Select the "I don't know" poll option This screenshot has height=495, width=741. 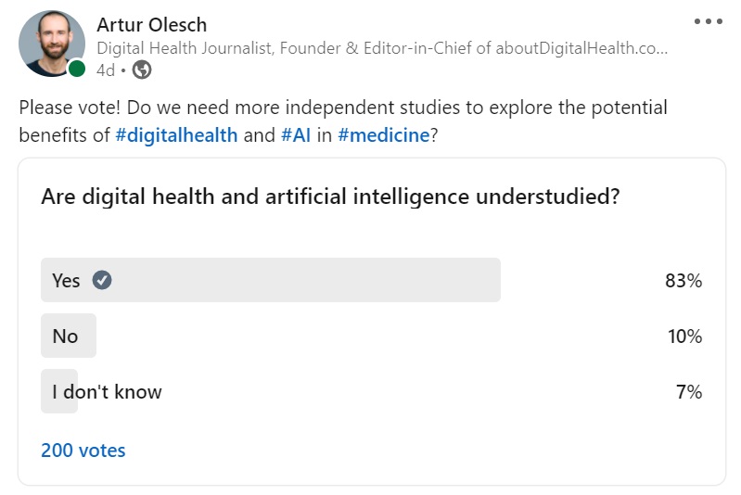pyautogui.click(x=107, y=391)
